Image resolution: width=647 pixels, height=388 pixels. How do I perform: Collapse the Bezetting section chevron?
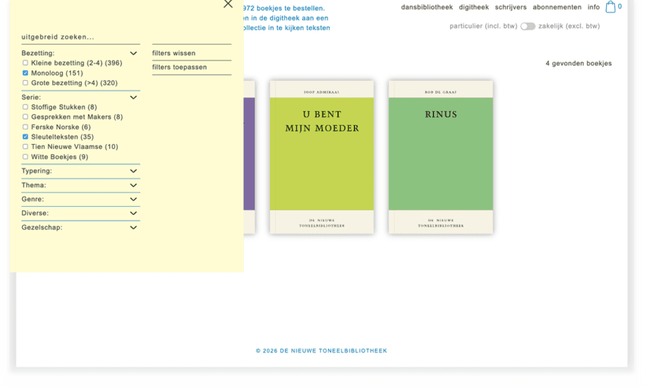133,54
